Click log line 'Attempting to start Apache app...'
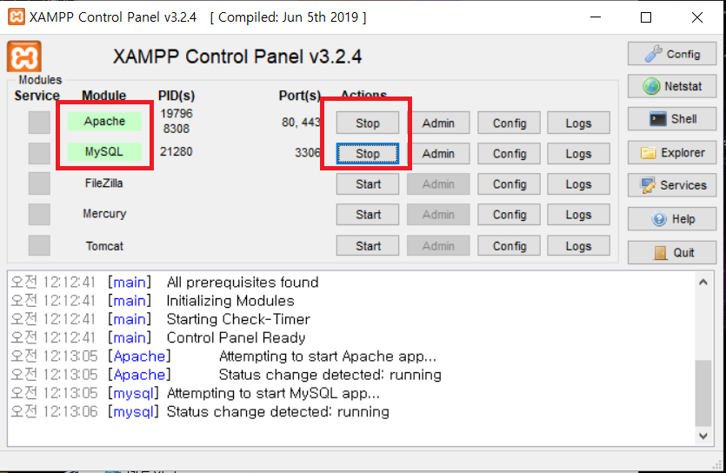726x473 pixels. (x=327, y=356)
